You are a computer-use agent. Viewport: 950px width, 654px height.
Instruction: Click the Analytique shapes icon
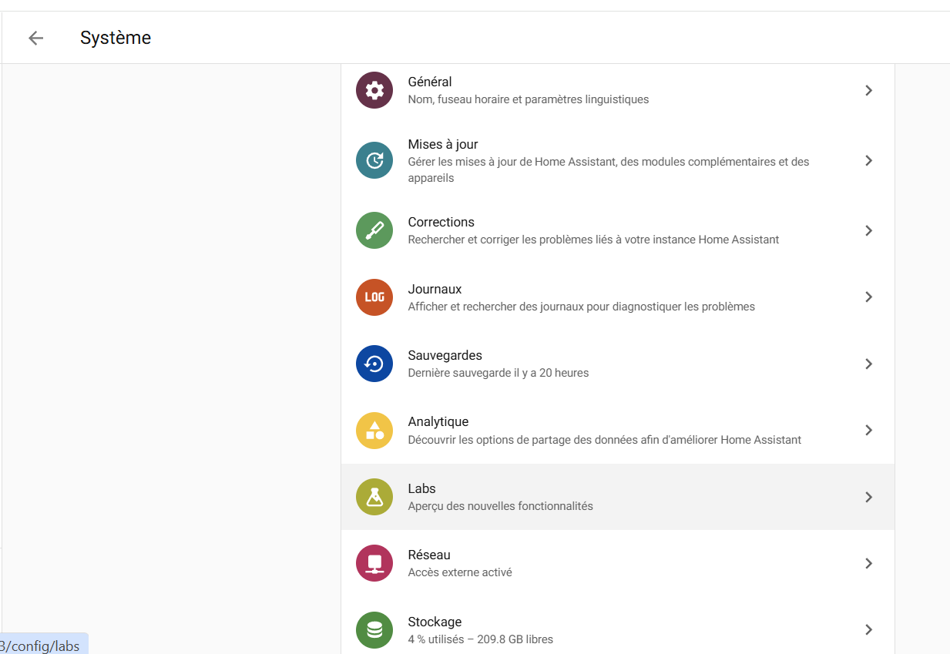coord(374,430)
